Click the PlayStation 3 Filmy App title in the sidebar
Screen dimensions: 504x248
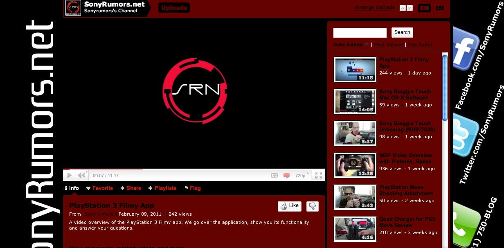coord(404,63)
